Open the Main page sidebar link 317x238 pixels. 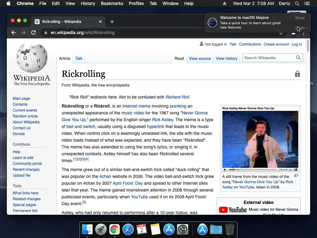(x=21, y=98)
